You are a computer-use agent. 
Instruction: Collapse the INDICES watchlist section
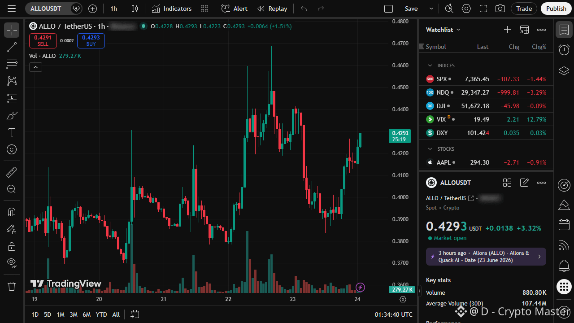pyautogui.click(x=430, y=65)
